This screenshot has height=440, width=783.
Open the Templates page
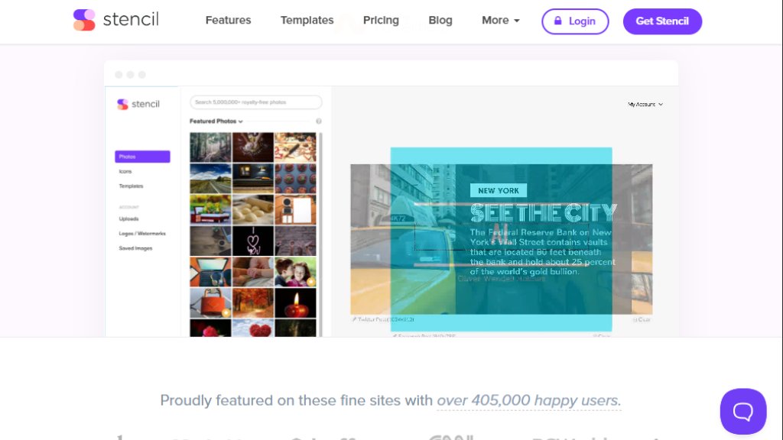pyautogui.click(x=307, y=21)
